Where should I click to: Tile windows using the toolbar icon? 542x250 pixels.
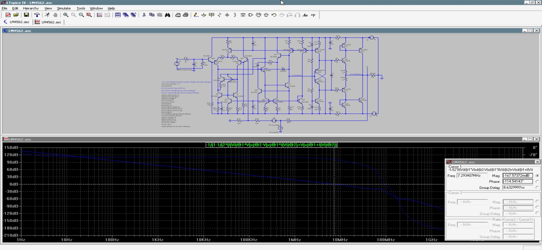pyautogui.click(x=118, y=15)
